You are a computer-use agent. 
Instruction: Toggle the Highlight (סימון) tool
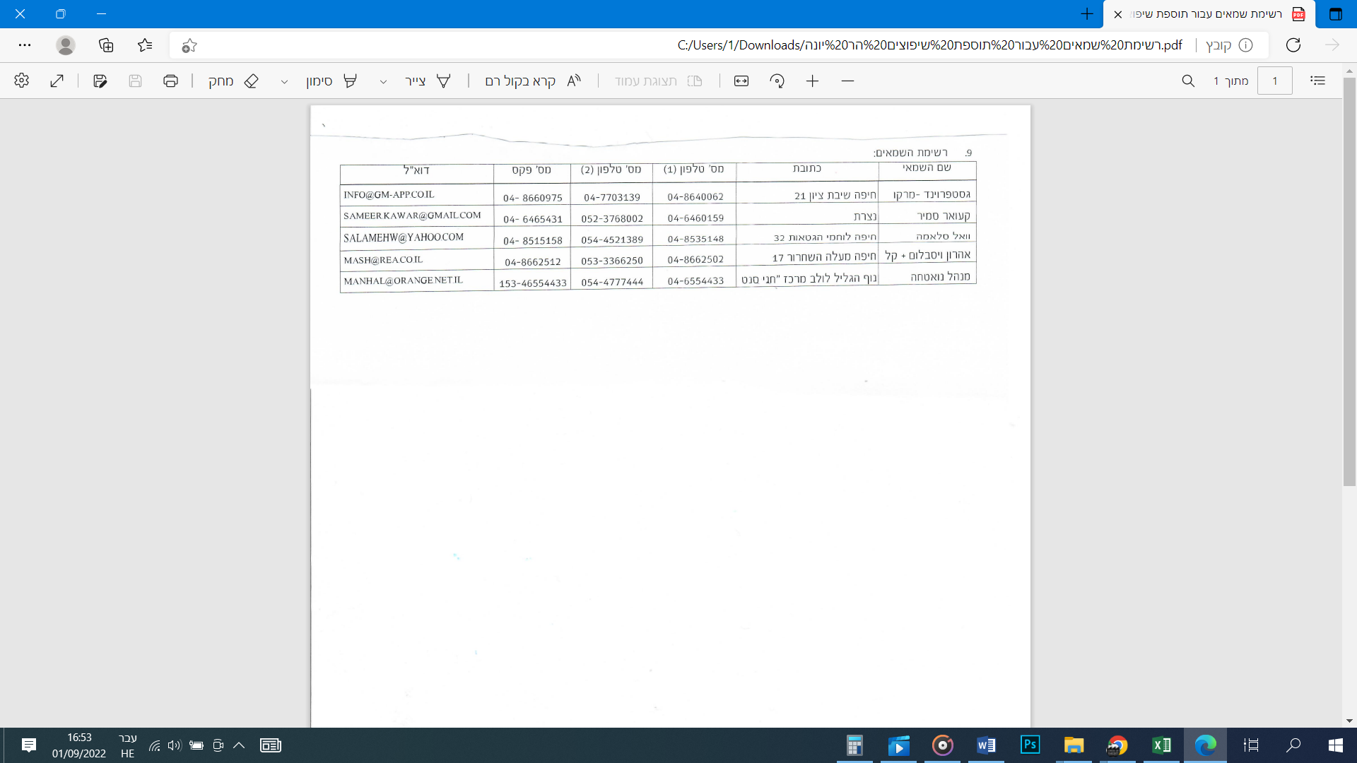(331, 81)
